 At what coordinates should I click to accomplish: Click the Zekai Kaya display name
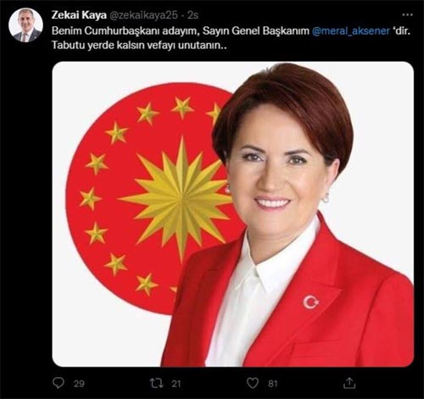79,15
